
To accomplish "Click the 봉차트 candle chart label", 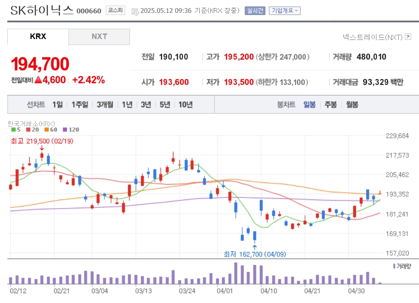I will click(286, 104).
